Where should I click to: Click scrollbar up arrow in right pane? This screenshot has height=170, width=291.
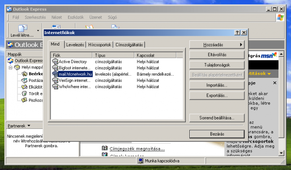pos(281,54)
